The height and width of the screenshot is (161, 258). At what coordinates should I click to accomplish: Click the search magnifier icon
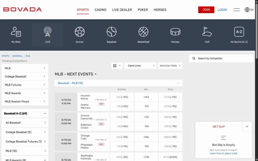pos(194,58)
